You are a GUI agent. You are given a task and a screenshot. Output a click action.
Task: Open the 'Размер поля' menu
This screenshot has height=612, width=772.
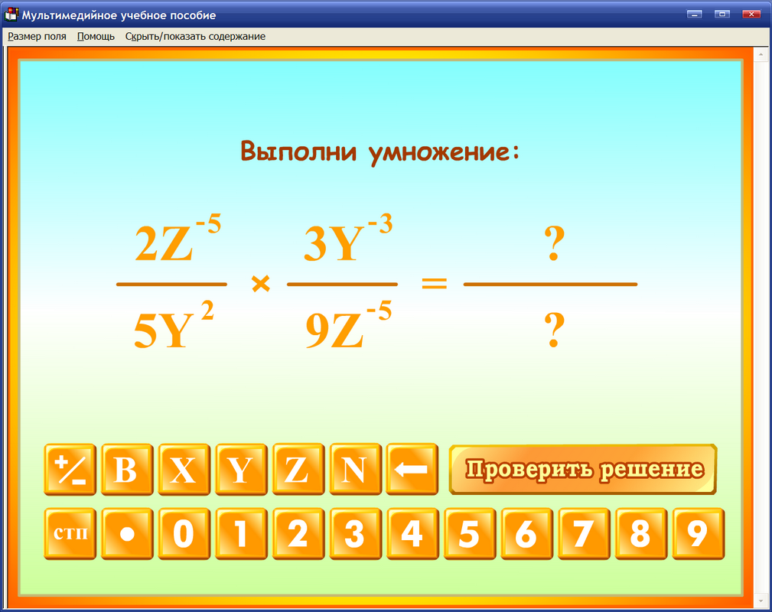tap(37, 36)
